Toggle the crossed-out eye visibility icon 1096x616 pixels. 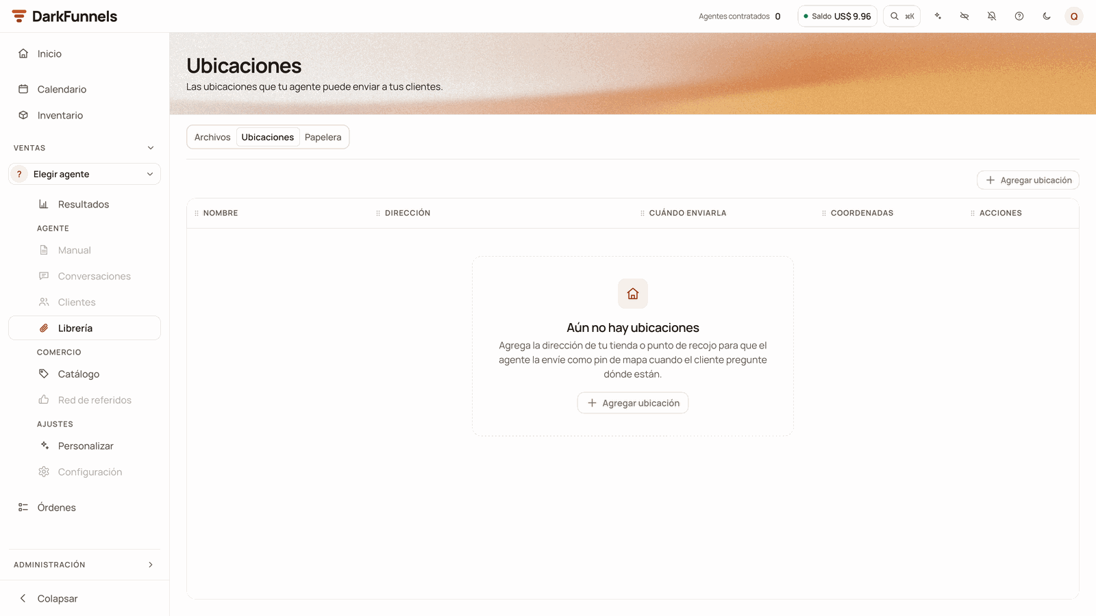tap(964, 16)
